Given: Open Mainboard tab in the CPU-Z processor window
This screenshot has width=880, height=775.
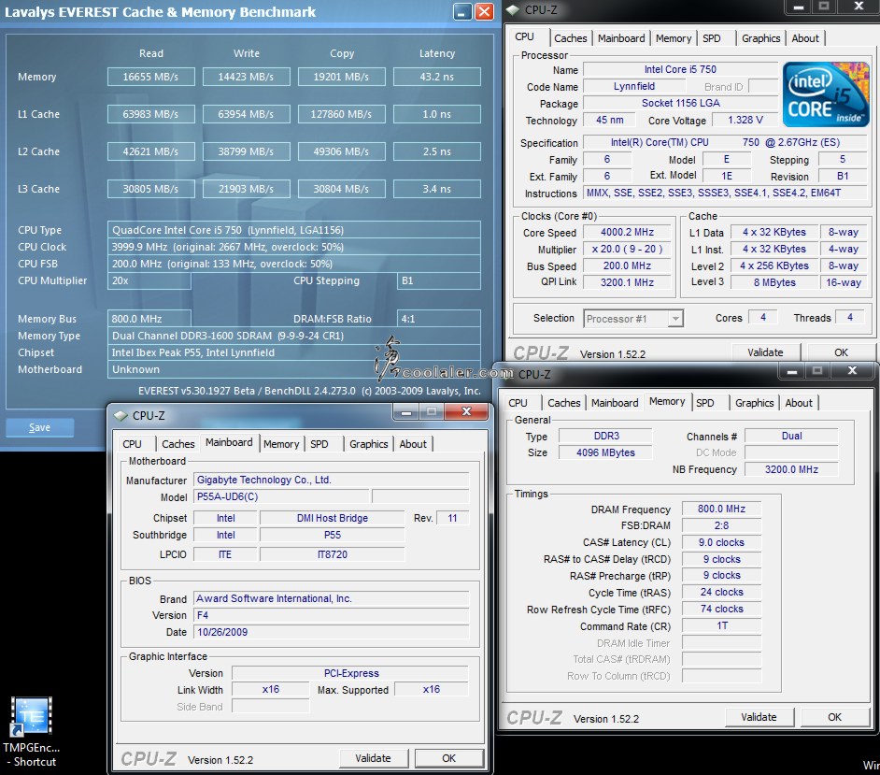Looking at the screenshot, I should click(620, 38).
